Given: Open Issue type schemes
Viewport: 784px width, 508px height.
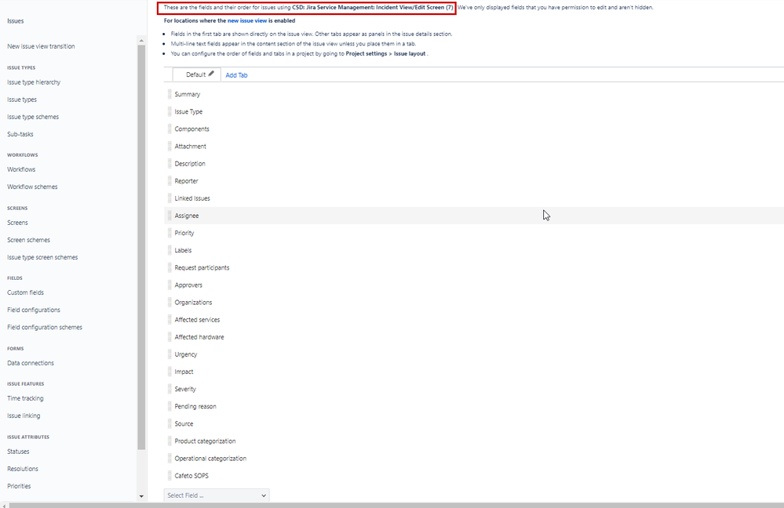Looking at the screenshot, I should click(x=33, y=117).
